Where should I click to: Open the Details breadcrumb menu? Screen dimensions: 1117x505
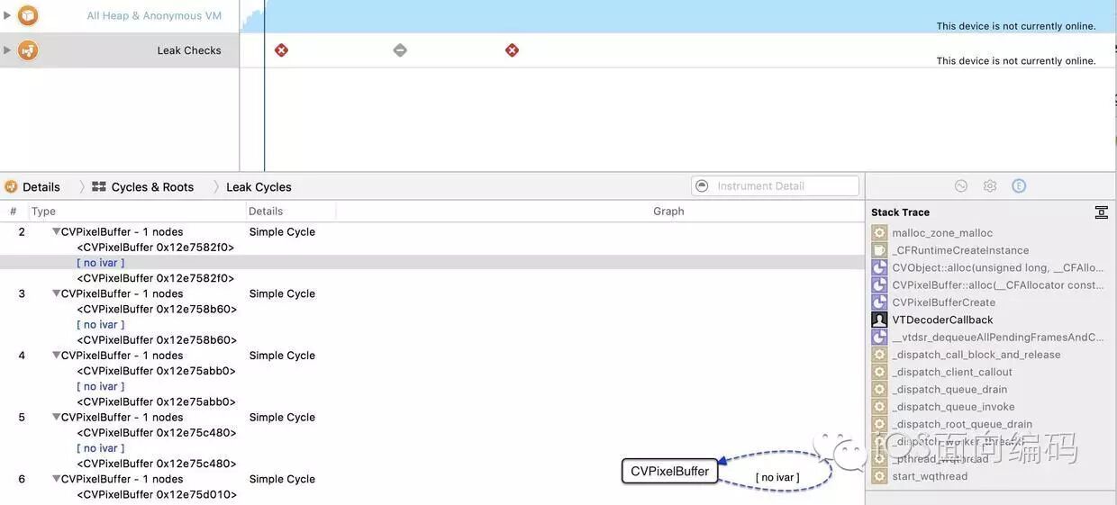(x=41, y=187)
